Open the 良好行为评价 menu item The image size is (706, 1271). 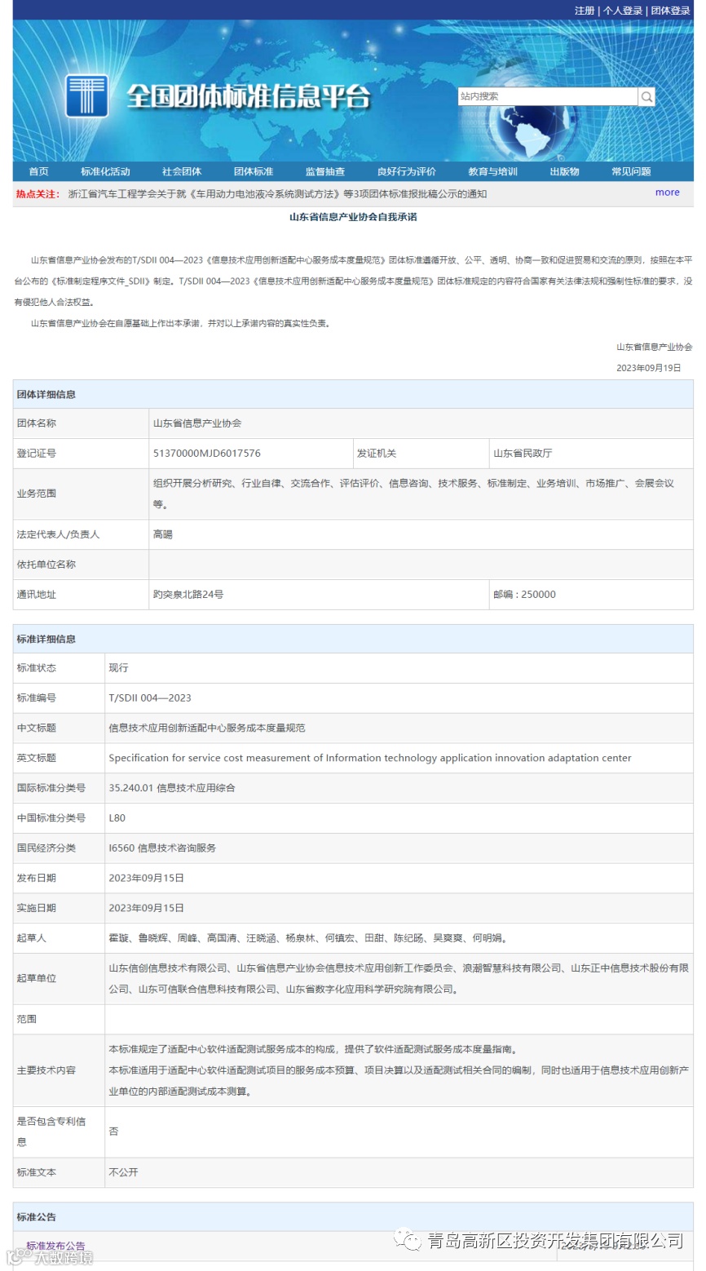pos(407,171)
